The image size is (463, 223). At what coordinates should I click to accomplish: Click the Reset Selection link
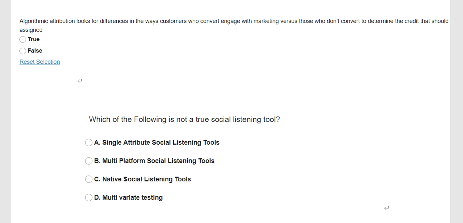[x=40, y=62]
